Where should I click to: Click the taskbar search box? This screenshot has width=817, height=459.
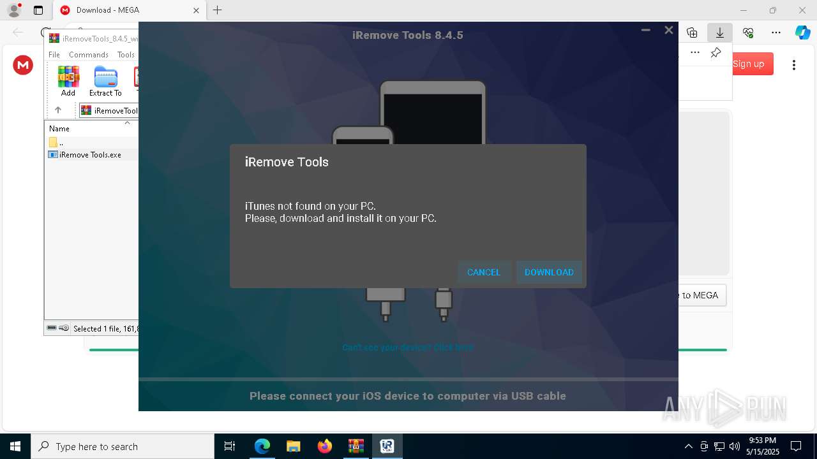coord(123,446)
